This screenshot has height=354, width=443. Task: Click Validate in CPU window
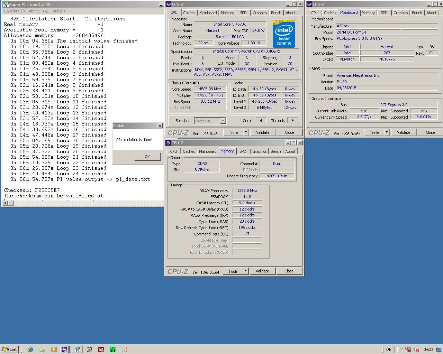click(263, 132)
